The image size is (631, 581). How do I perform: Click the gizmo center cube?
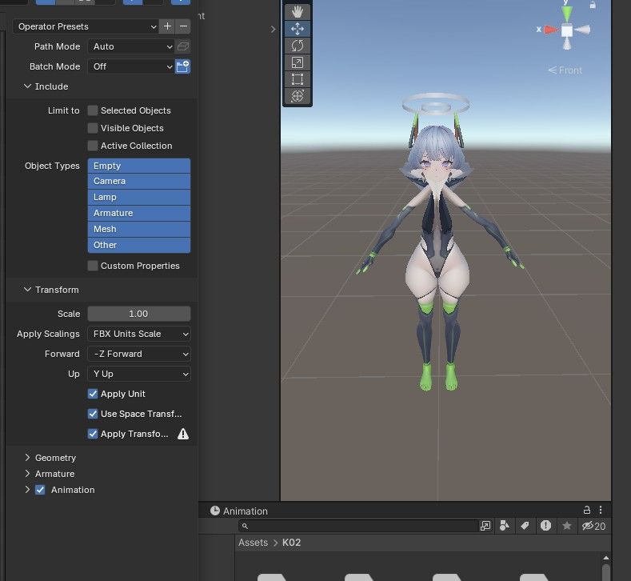(566, 30)
